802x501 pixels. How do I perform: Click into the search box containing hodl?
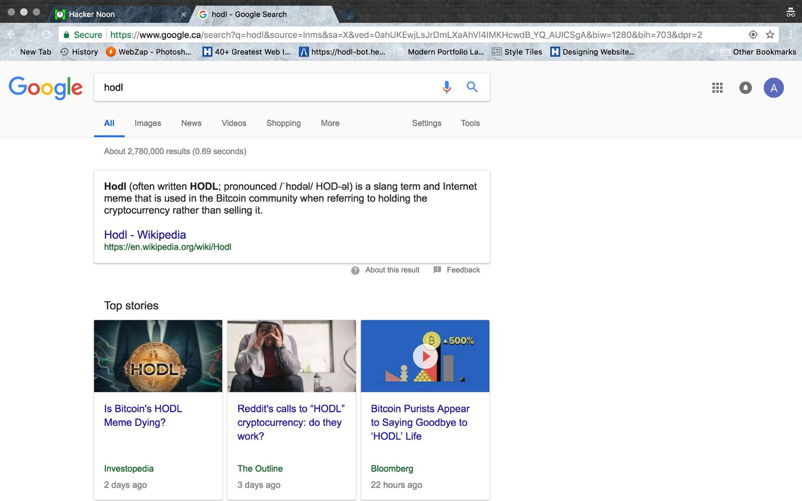[x=266, y=87]
